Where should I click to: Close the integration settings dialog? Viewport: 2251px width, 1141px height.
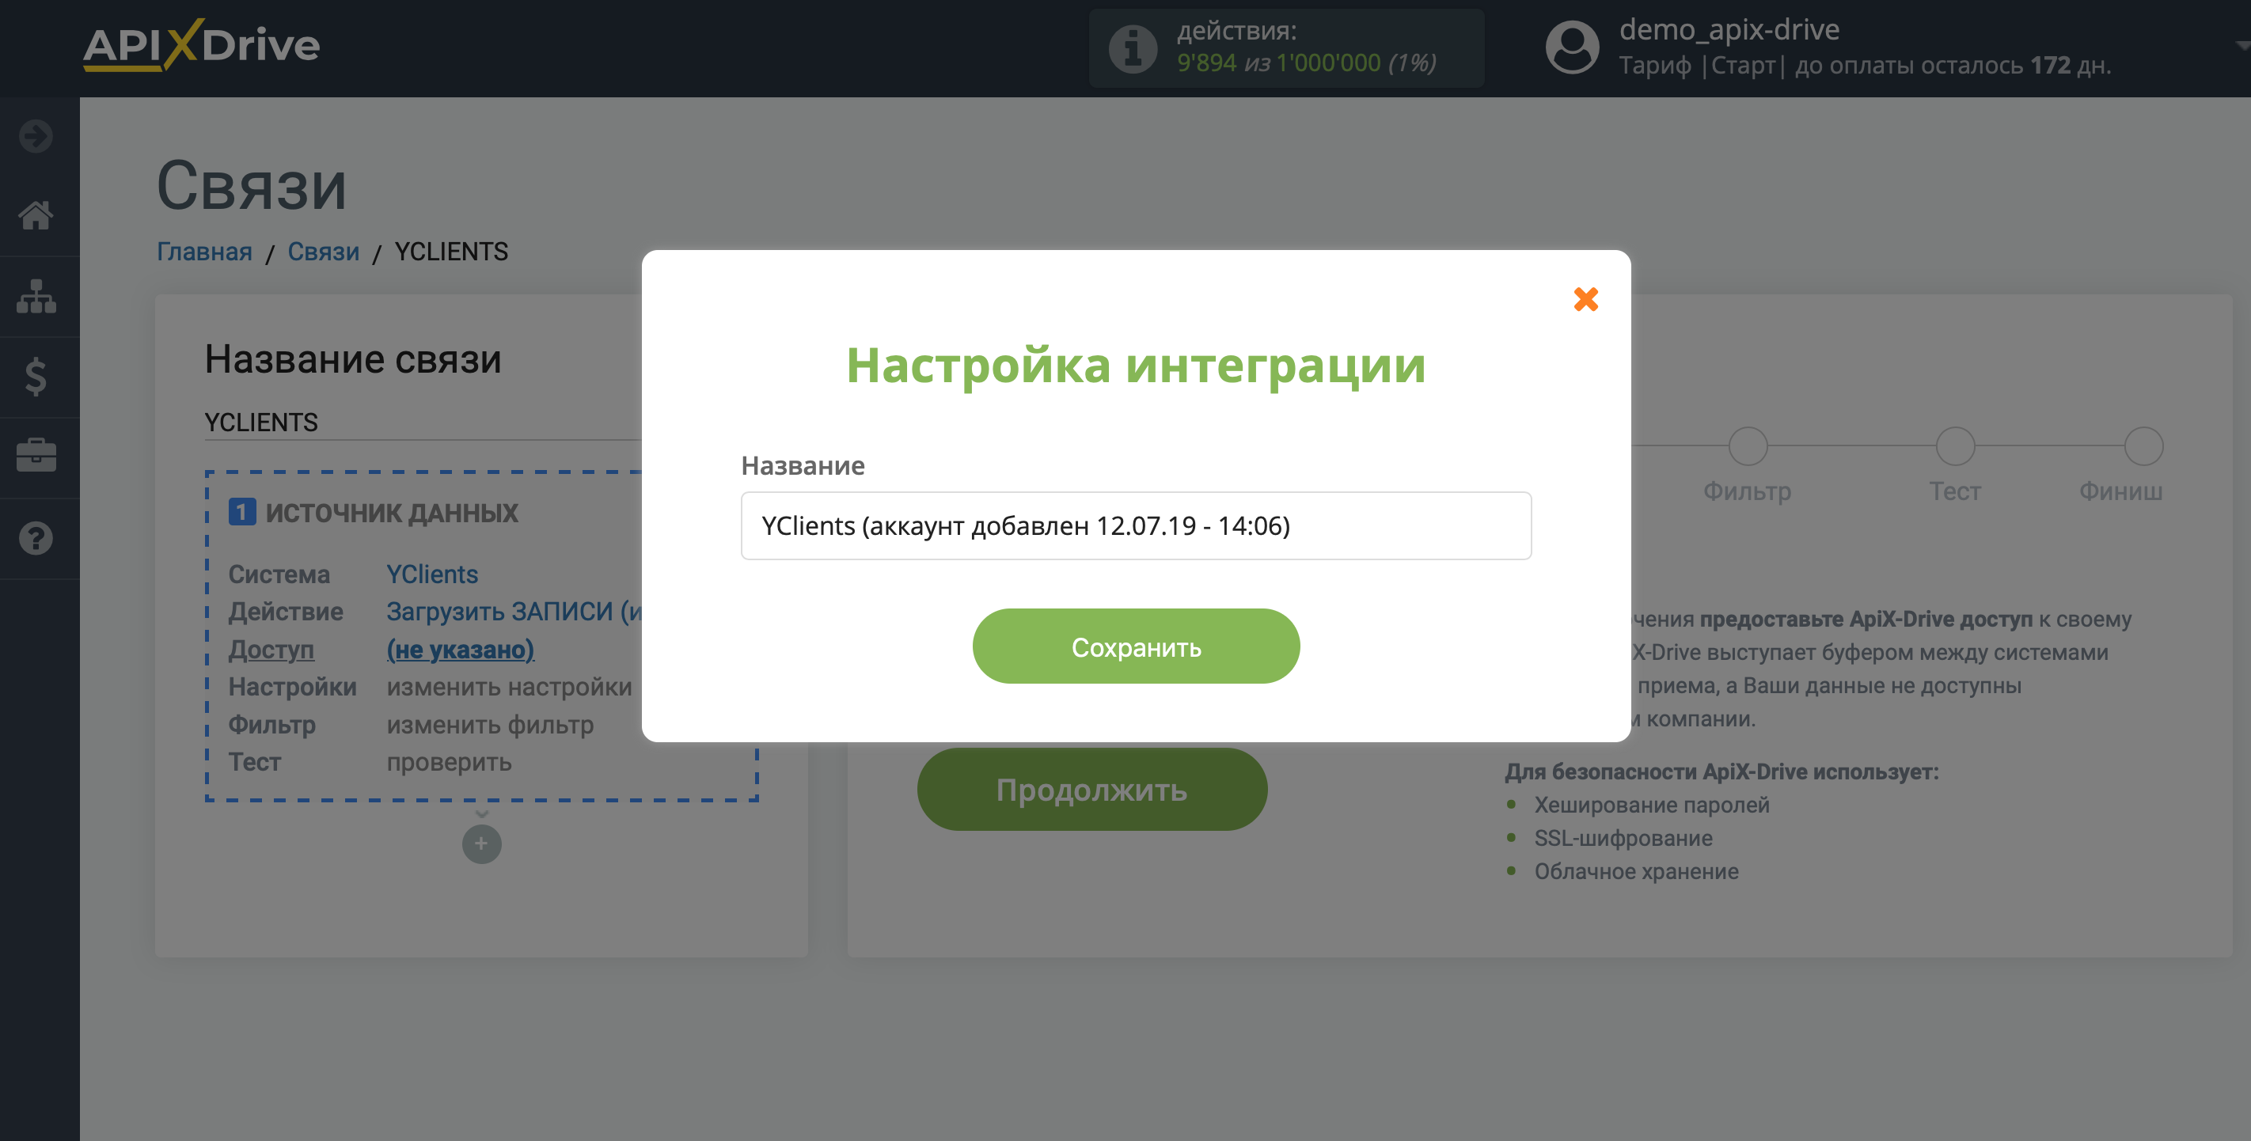point(1585,300)
